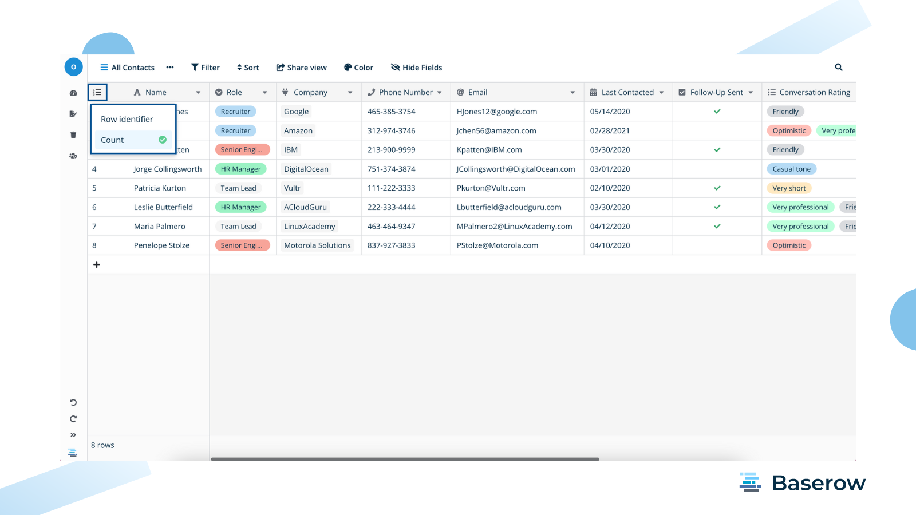Open the Filter menu
916x515 pixels.
tap(206, 68)
